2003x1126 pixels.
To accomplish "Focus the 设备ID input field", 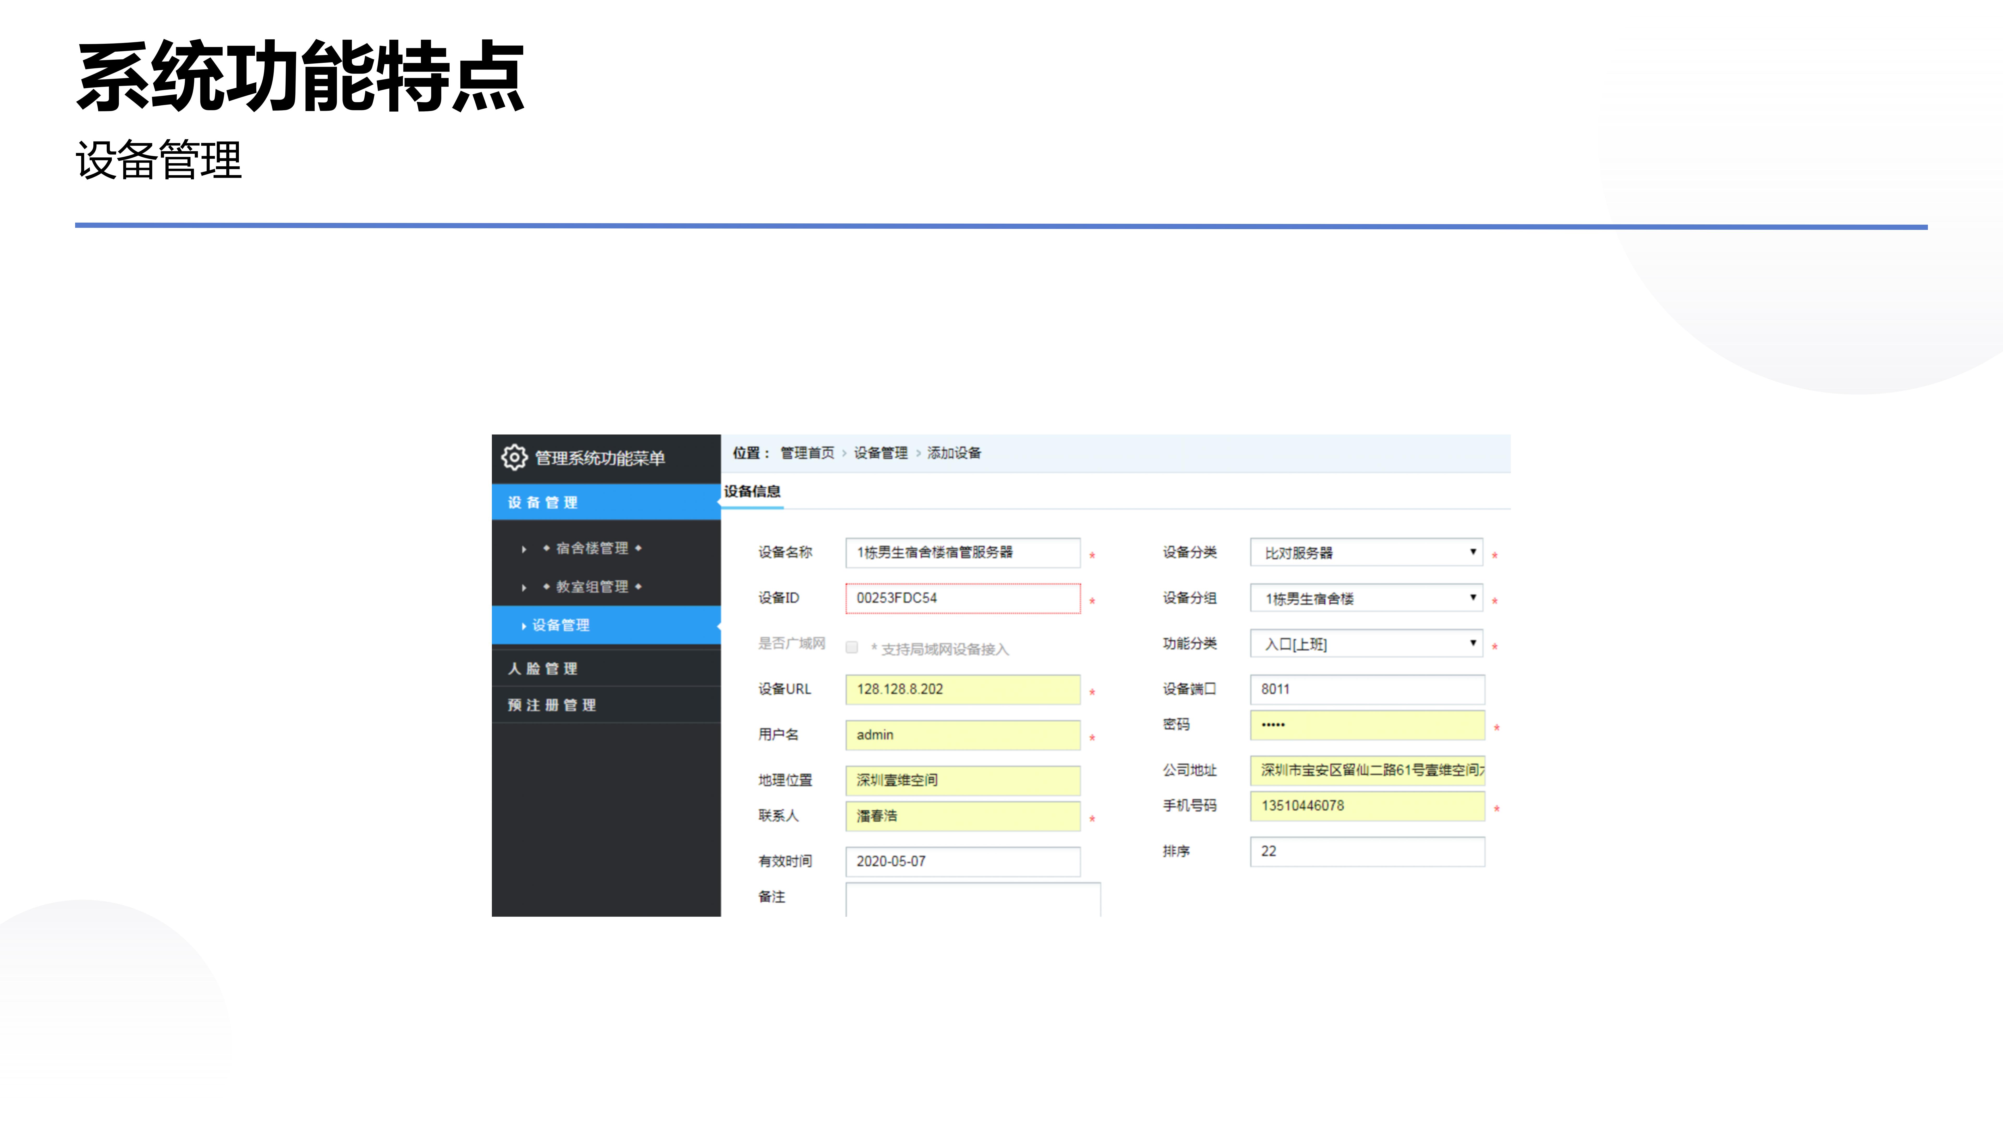I will click(x=963, y=598).
